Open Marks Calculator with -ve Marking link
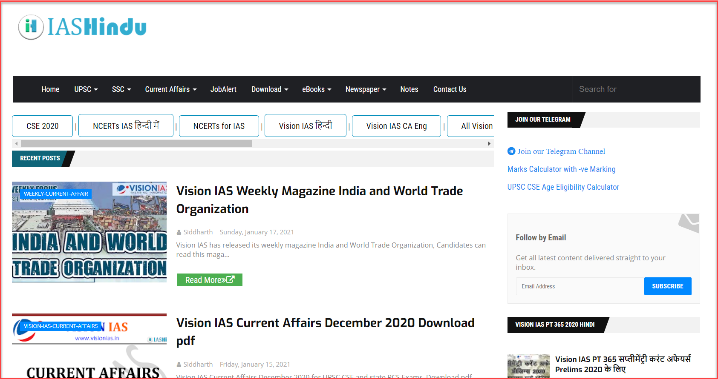Viewport: 718px width, 379px height. [x=562, y=169]
